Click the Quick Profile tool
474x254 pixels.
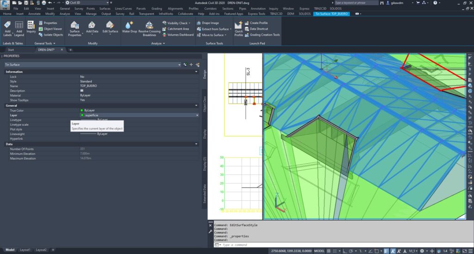[x=238, y=29]
